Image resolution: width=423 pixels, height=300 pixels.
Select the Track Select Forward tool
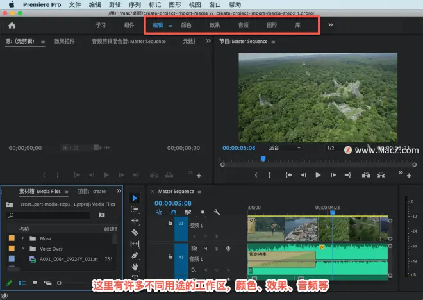pos(135,209)
